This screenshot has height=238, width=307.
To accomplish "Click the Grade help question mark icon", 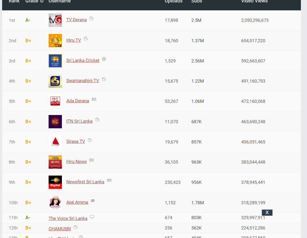I will pos(42,1).
